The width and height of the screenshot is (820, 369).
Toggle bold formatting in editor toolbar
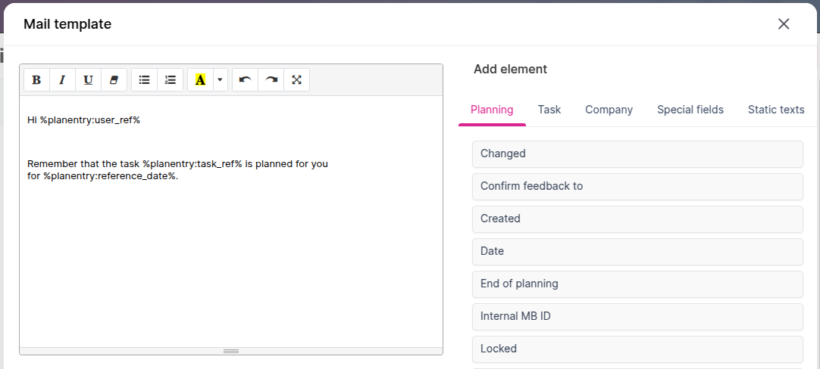pos(36,80)
